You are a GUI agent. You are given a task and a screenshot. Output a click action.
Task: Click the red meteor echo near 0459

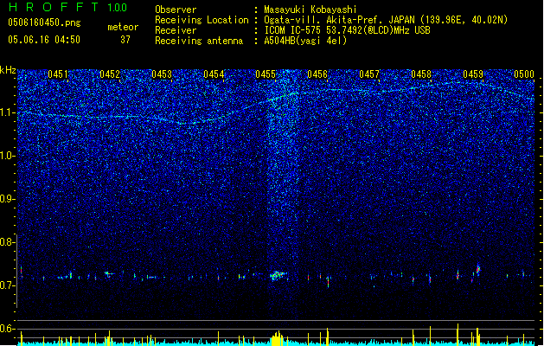tap(478, 269)
